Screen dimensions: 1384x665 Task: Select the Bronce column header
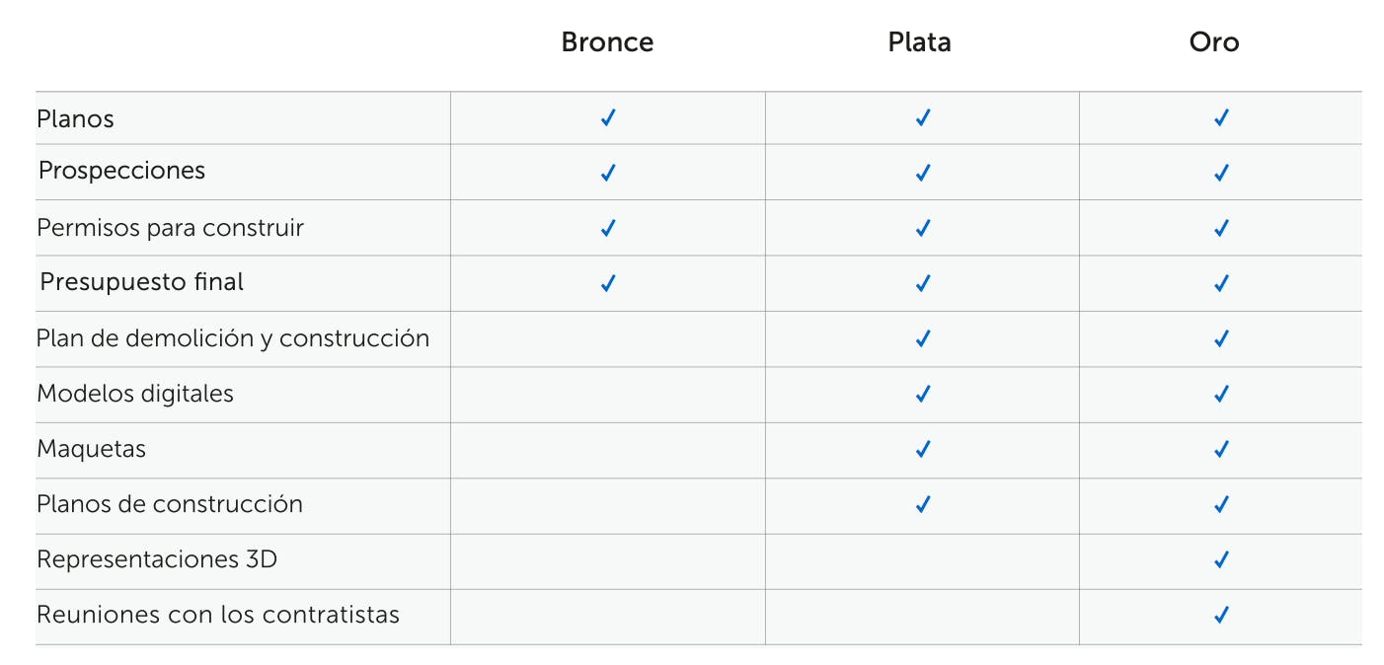coord(607,42)
